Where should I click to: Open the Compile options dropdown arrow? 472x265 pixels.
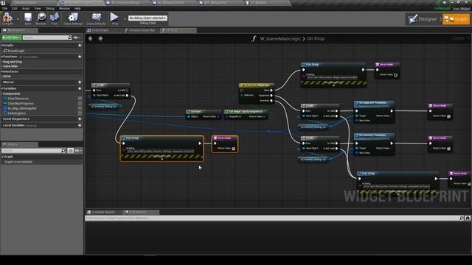point(18,19)
